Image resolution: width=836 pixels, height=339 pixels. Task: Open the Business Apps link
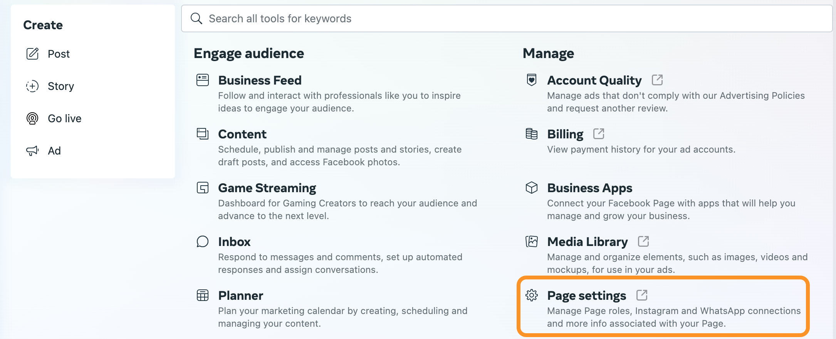[x=589, y=188]
